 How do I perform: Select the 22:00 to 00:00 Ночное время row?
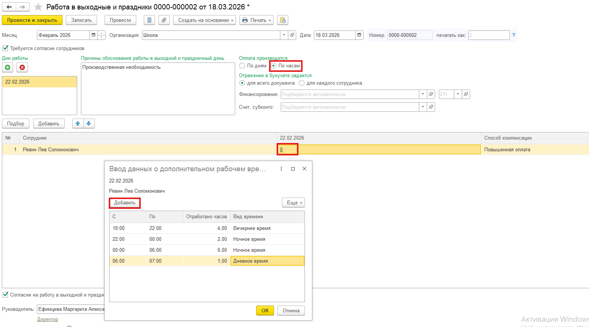click(x=207, y=239)
